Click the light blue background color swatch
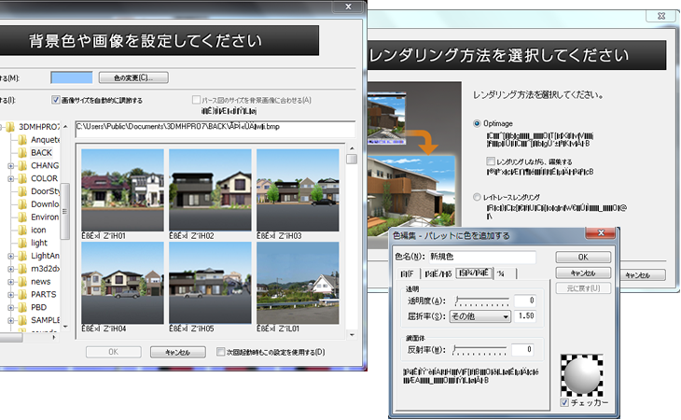681x420 pixels. [x=71, y=77]
